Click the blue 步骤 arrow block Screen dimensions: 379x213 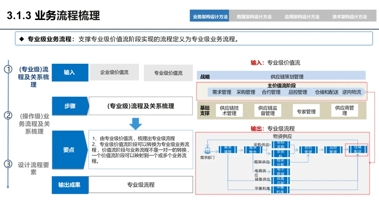[x=70, y=106]
